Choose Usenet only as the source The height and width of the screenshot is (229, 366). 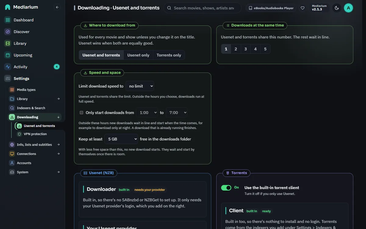[138, 55]
